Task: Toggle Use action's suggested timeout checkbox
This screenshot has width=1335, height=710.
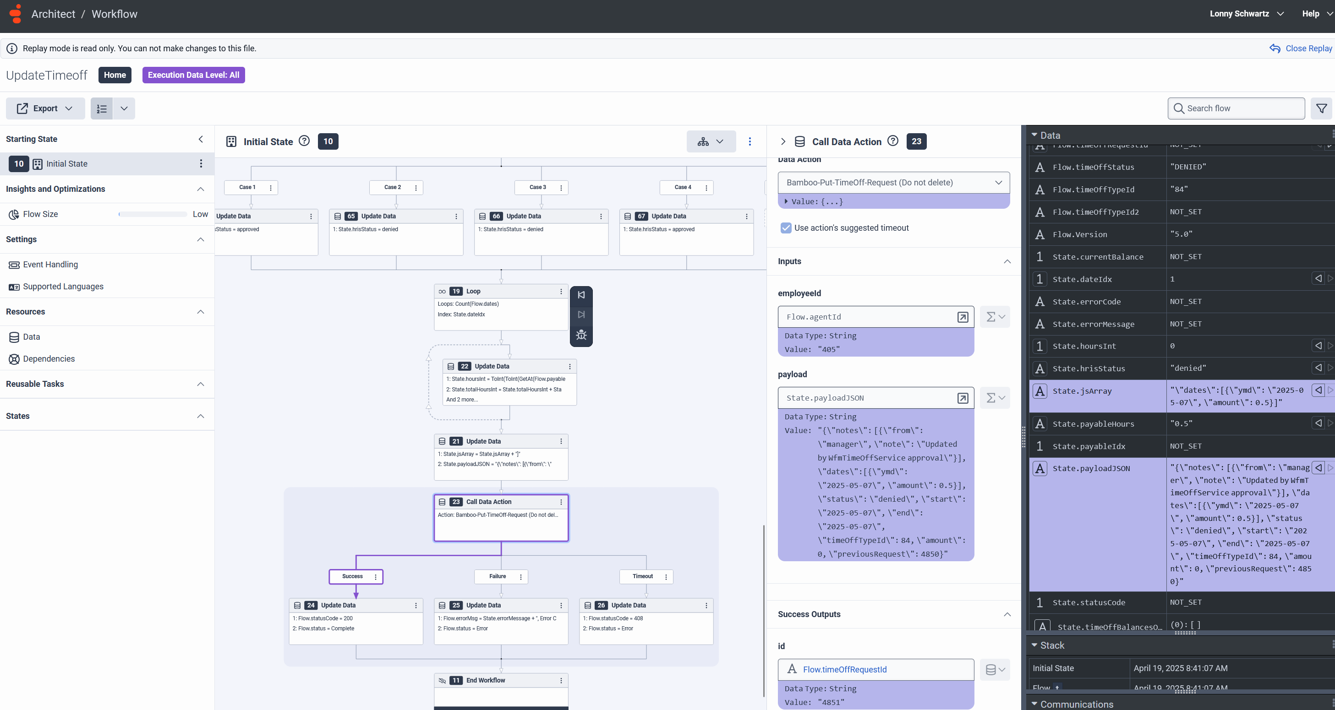Action: coord(786,228)
